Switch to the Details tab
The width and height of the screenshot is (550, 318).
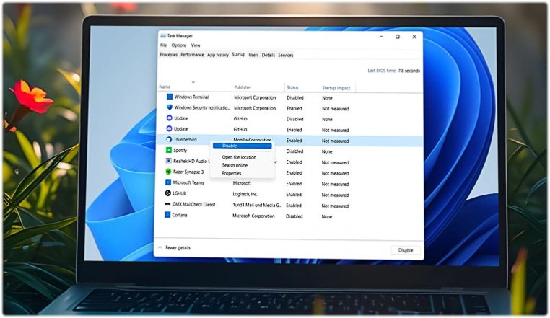[x=269, y=55]
